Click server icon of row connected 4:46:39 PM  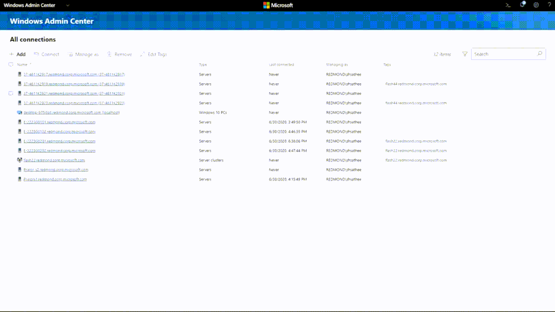[19, 132]
